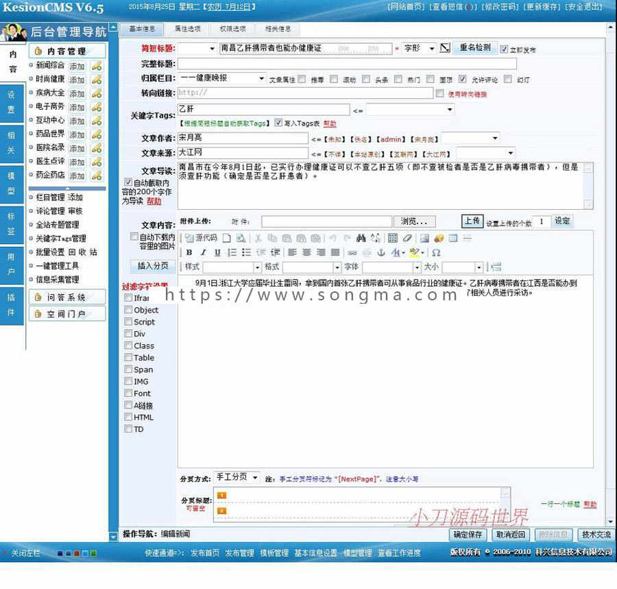617x589 pixels.
Task: Click the select-all grid icon
Action: point(392,238)
